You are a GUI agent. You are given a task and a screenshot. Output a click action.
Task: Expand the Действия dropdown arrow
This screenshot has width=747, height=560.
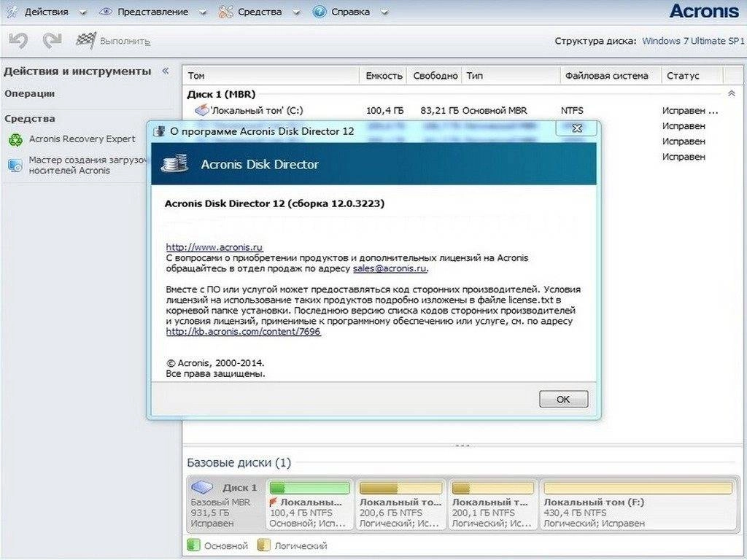click(82, 13)
